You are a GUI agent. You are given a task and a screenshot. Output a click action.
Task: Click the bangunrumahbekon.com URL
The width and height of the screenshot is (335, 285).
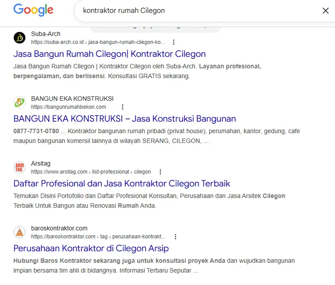coord(68,107)
